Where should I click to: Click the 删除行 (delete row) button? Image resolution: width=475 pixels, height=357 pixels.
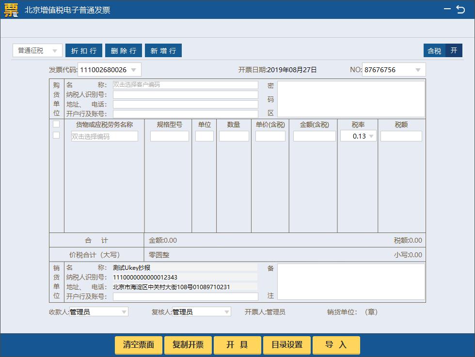point(123,50)
